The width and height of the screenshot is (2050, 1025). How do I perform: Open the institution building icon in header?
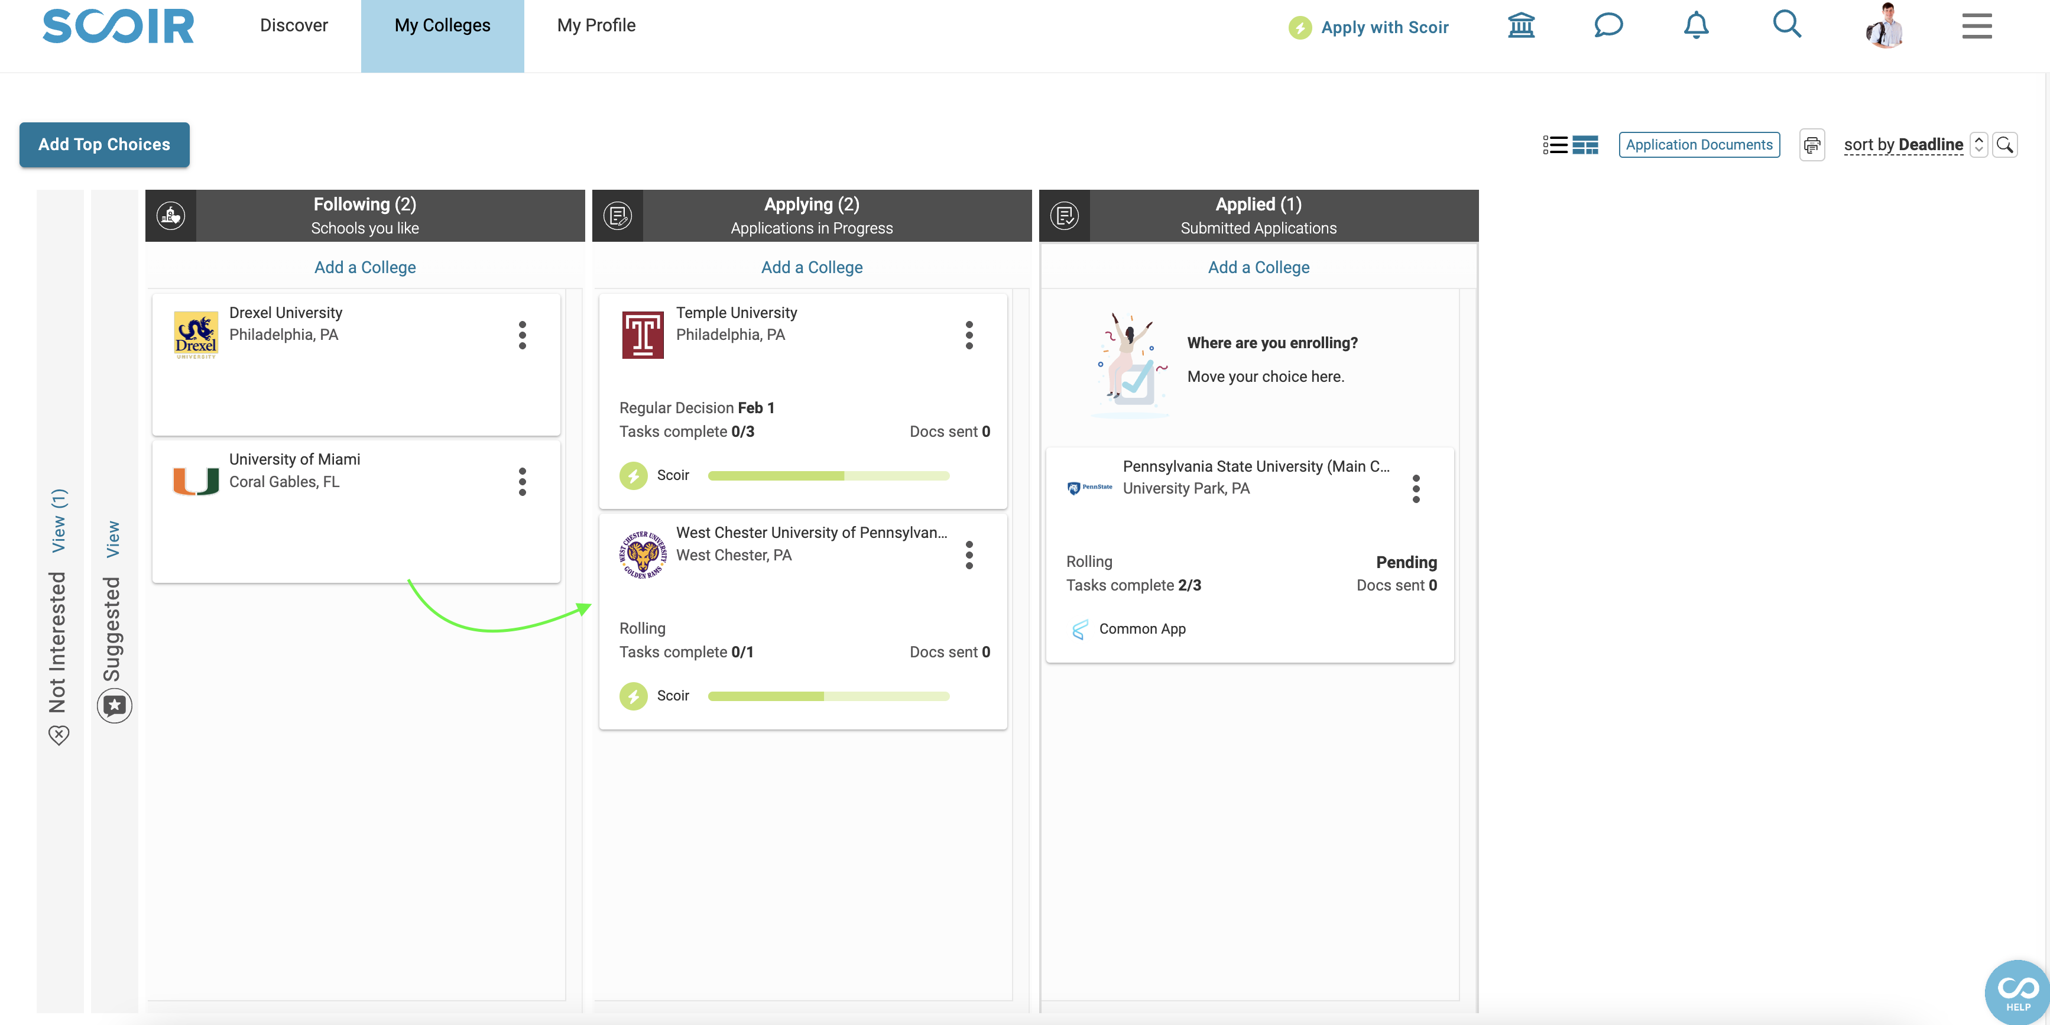[1521, 25]
